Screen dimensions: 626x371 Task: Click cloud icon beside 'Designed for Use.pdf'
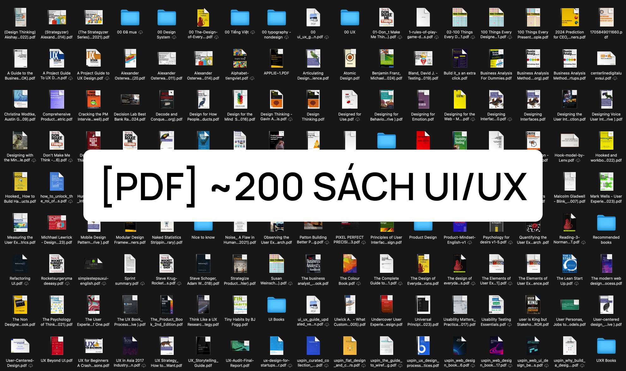click(358, 119)
